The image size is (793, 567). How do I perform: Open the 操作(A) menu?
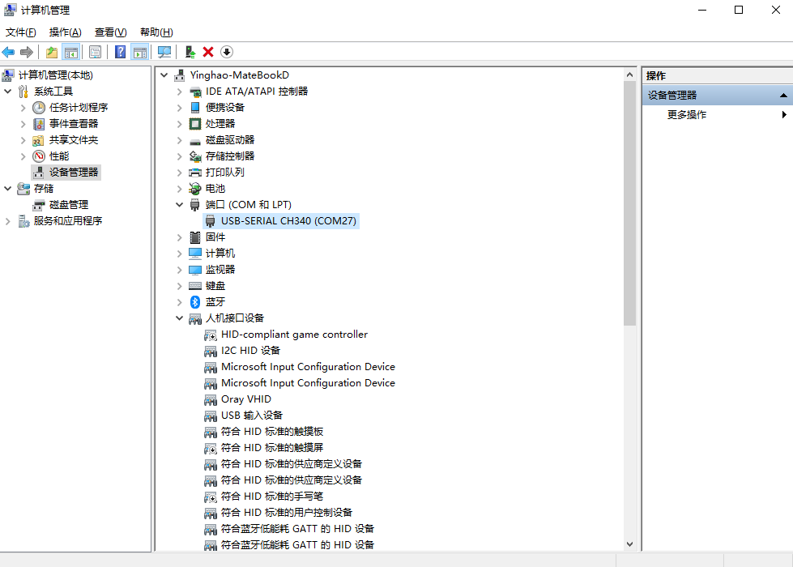click(x=65, y=32)
